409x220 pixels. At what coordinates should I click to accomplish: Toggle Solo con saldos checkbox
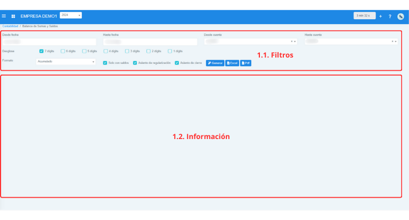pos(105,63)
